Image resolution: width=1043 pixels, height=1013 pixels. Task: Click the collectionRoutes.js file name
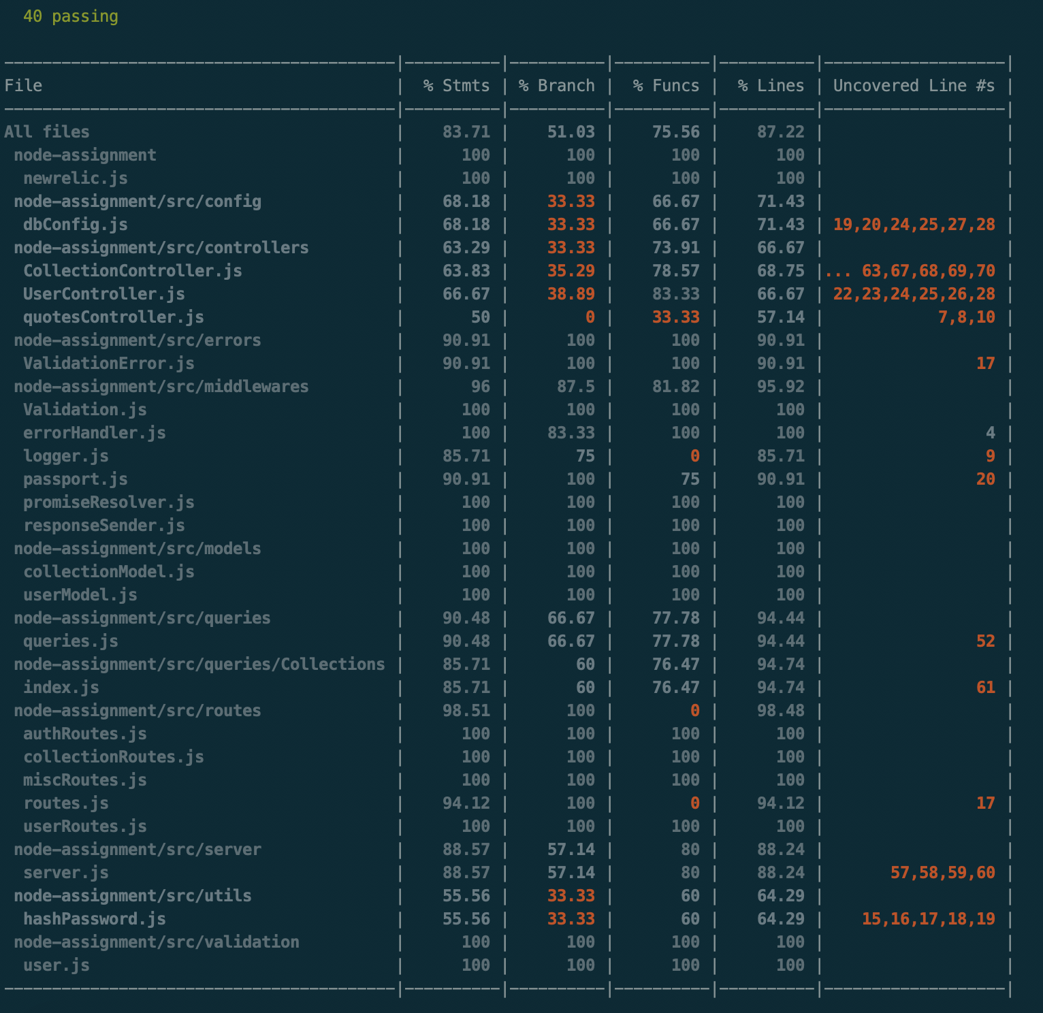click(x=114, y=757)
